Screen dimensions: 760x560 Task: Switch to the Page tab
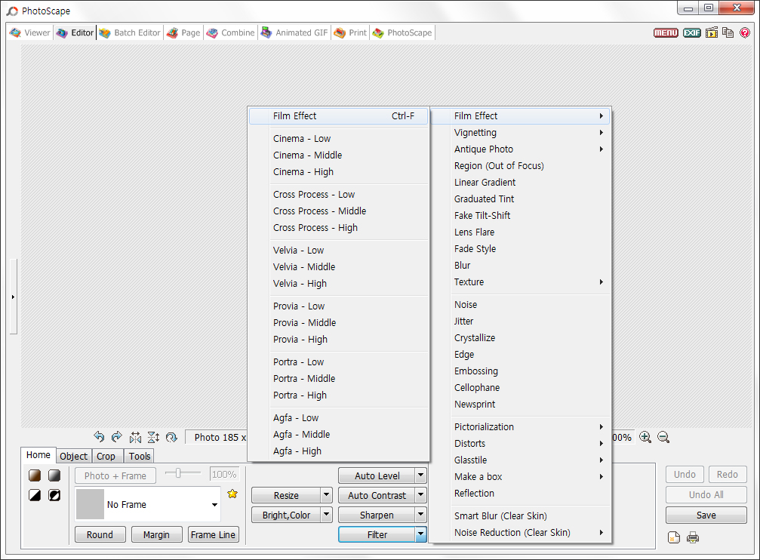tap(183, 32)
